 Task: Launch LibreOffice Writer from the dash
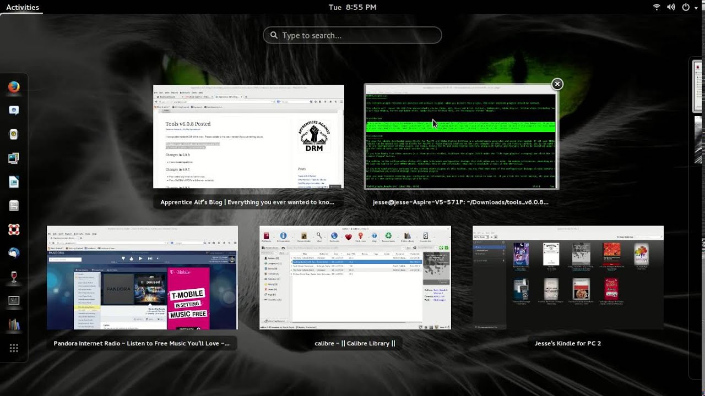tap(14, 182)
